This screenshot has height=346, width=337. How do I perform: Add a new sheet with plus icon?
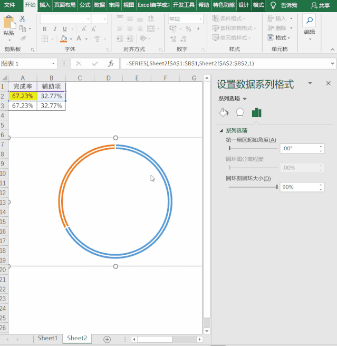coord(107,339)
